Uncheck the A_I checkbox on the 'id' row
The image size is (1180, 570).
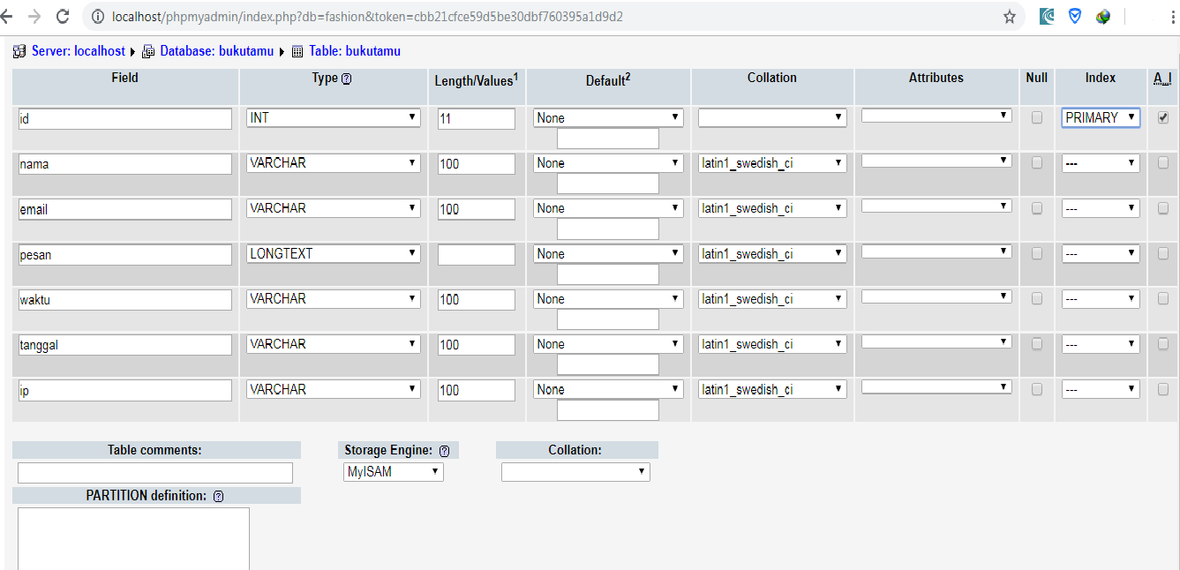tap(1162, 116)
